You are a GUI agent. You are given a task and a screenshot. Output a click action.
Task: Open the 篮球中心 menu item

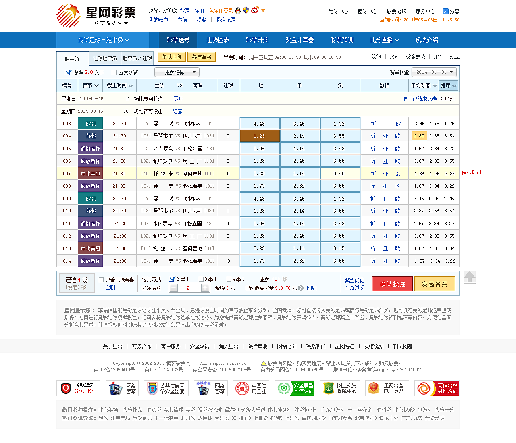[367, 11]
